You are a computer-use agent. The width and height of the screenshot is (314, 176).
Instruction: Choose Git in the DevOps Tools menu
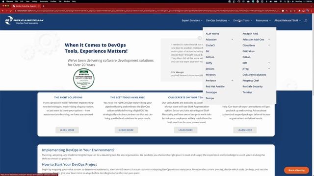pyautogui.click(x=208, y=51)
